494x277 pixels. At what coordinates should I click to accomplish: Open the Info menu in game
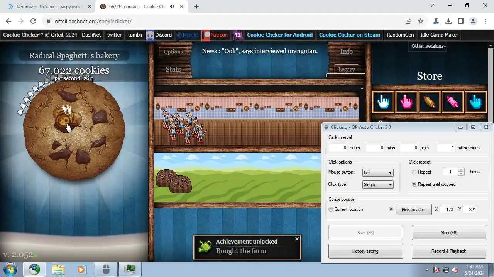point(347,52)
